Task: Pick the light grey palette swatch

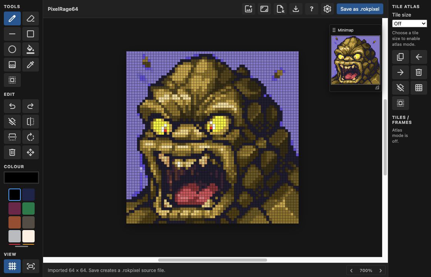Action: (15, 236)
